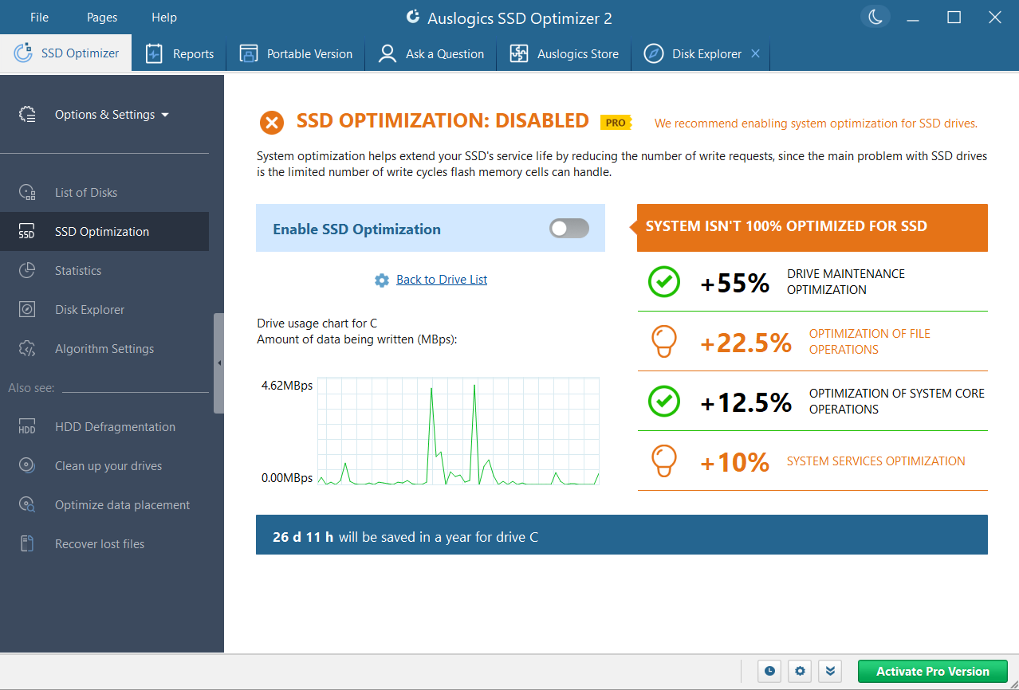Click the double chevron in the bottom bar

830,671
